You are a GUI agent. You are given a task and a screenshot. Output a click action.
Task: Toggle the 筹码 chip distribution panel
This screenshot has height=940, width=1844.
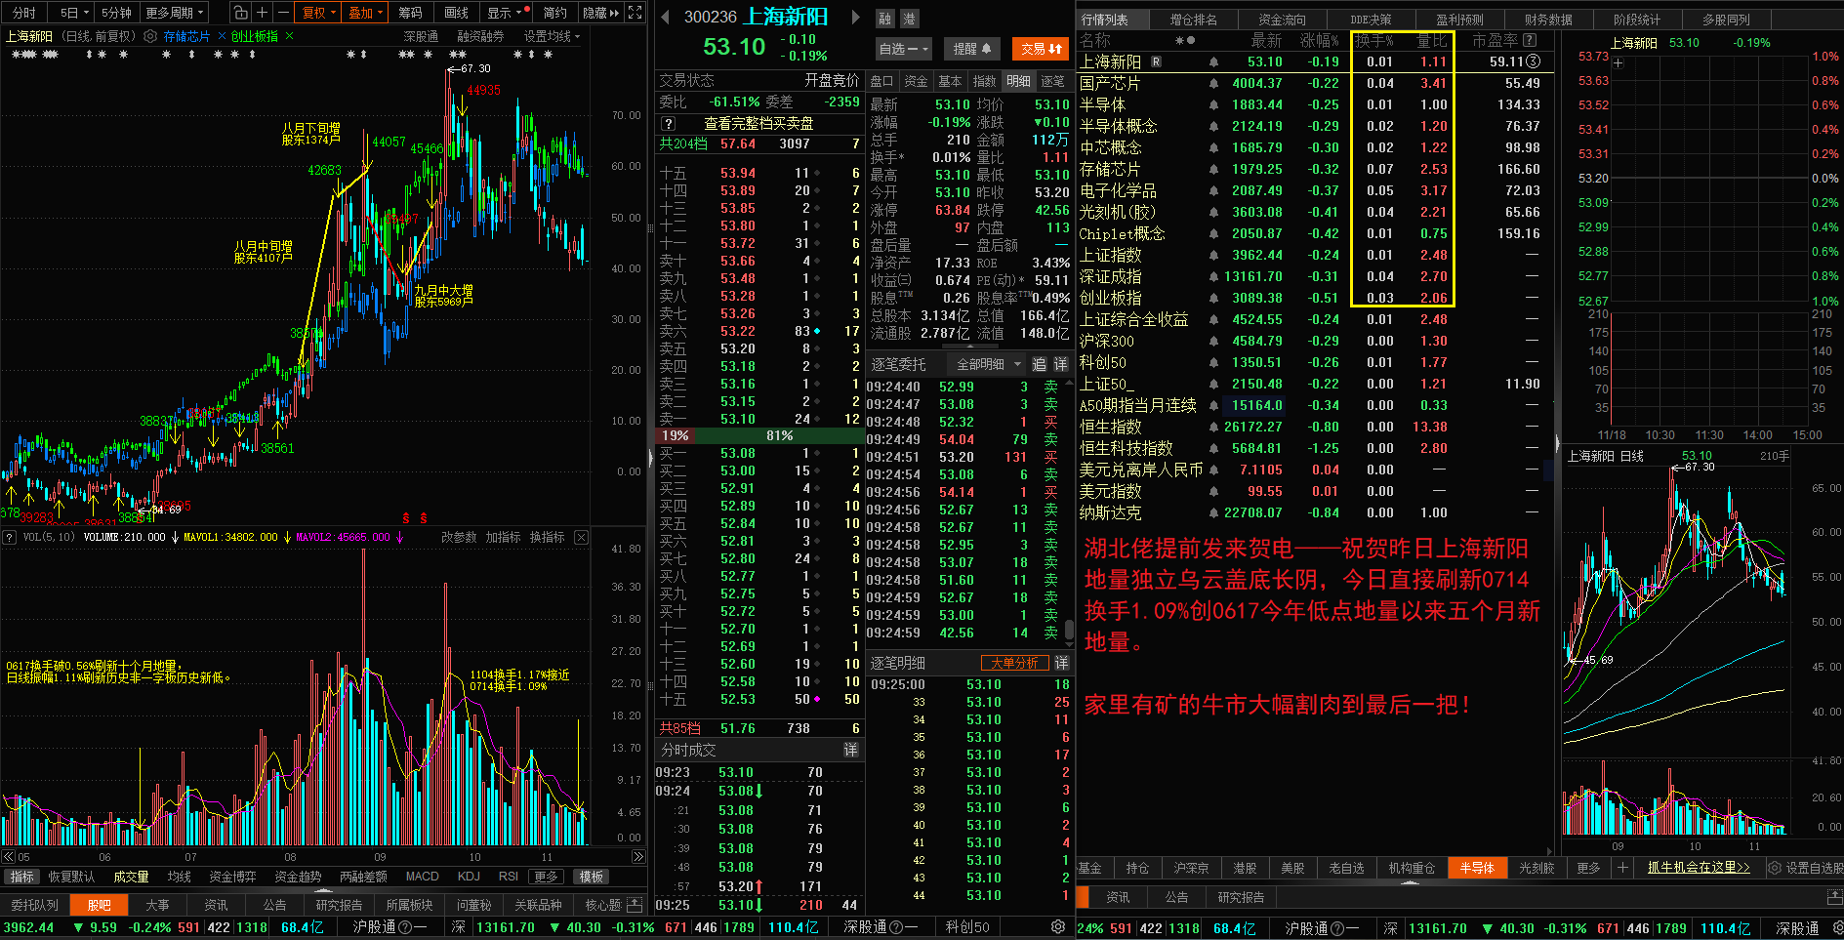pyautogui.click(x=410, y=13)
